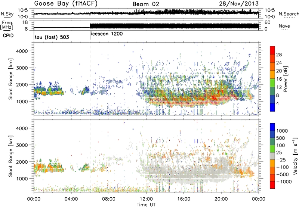Image resolution: width=299 pixels, height=207 pixels.
Task: Click the "Power [dB]" colorbar title
Action: [285, 79]
